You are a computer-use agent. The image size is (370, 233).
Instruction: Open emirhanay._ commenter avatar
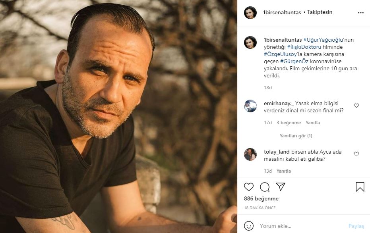pyautogui.click(x=250, y=106)
